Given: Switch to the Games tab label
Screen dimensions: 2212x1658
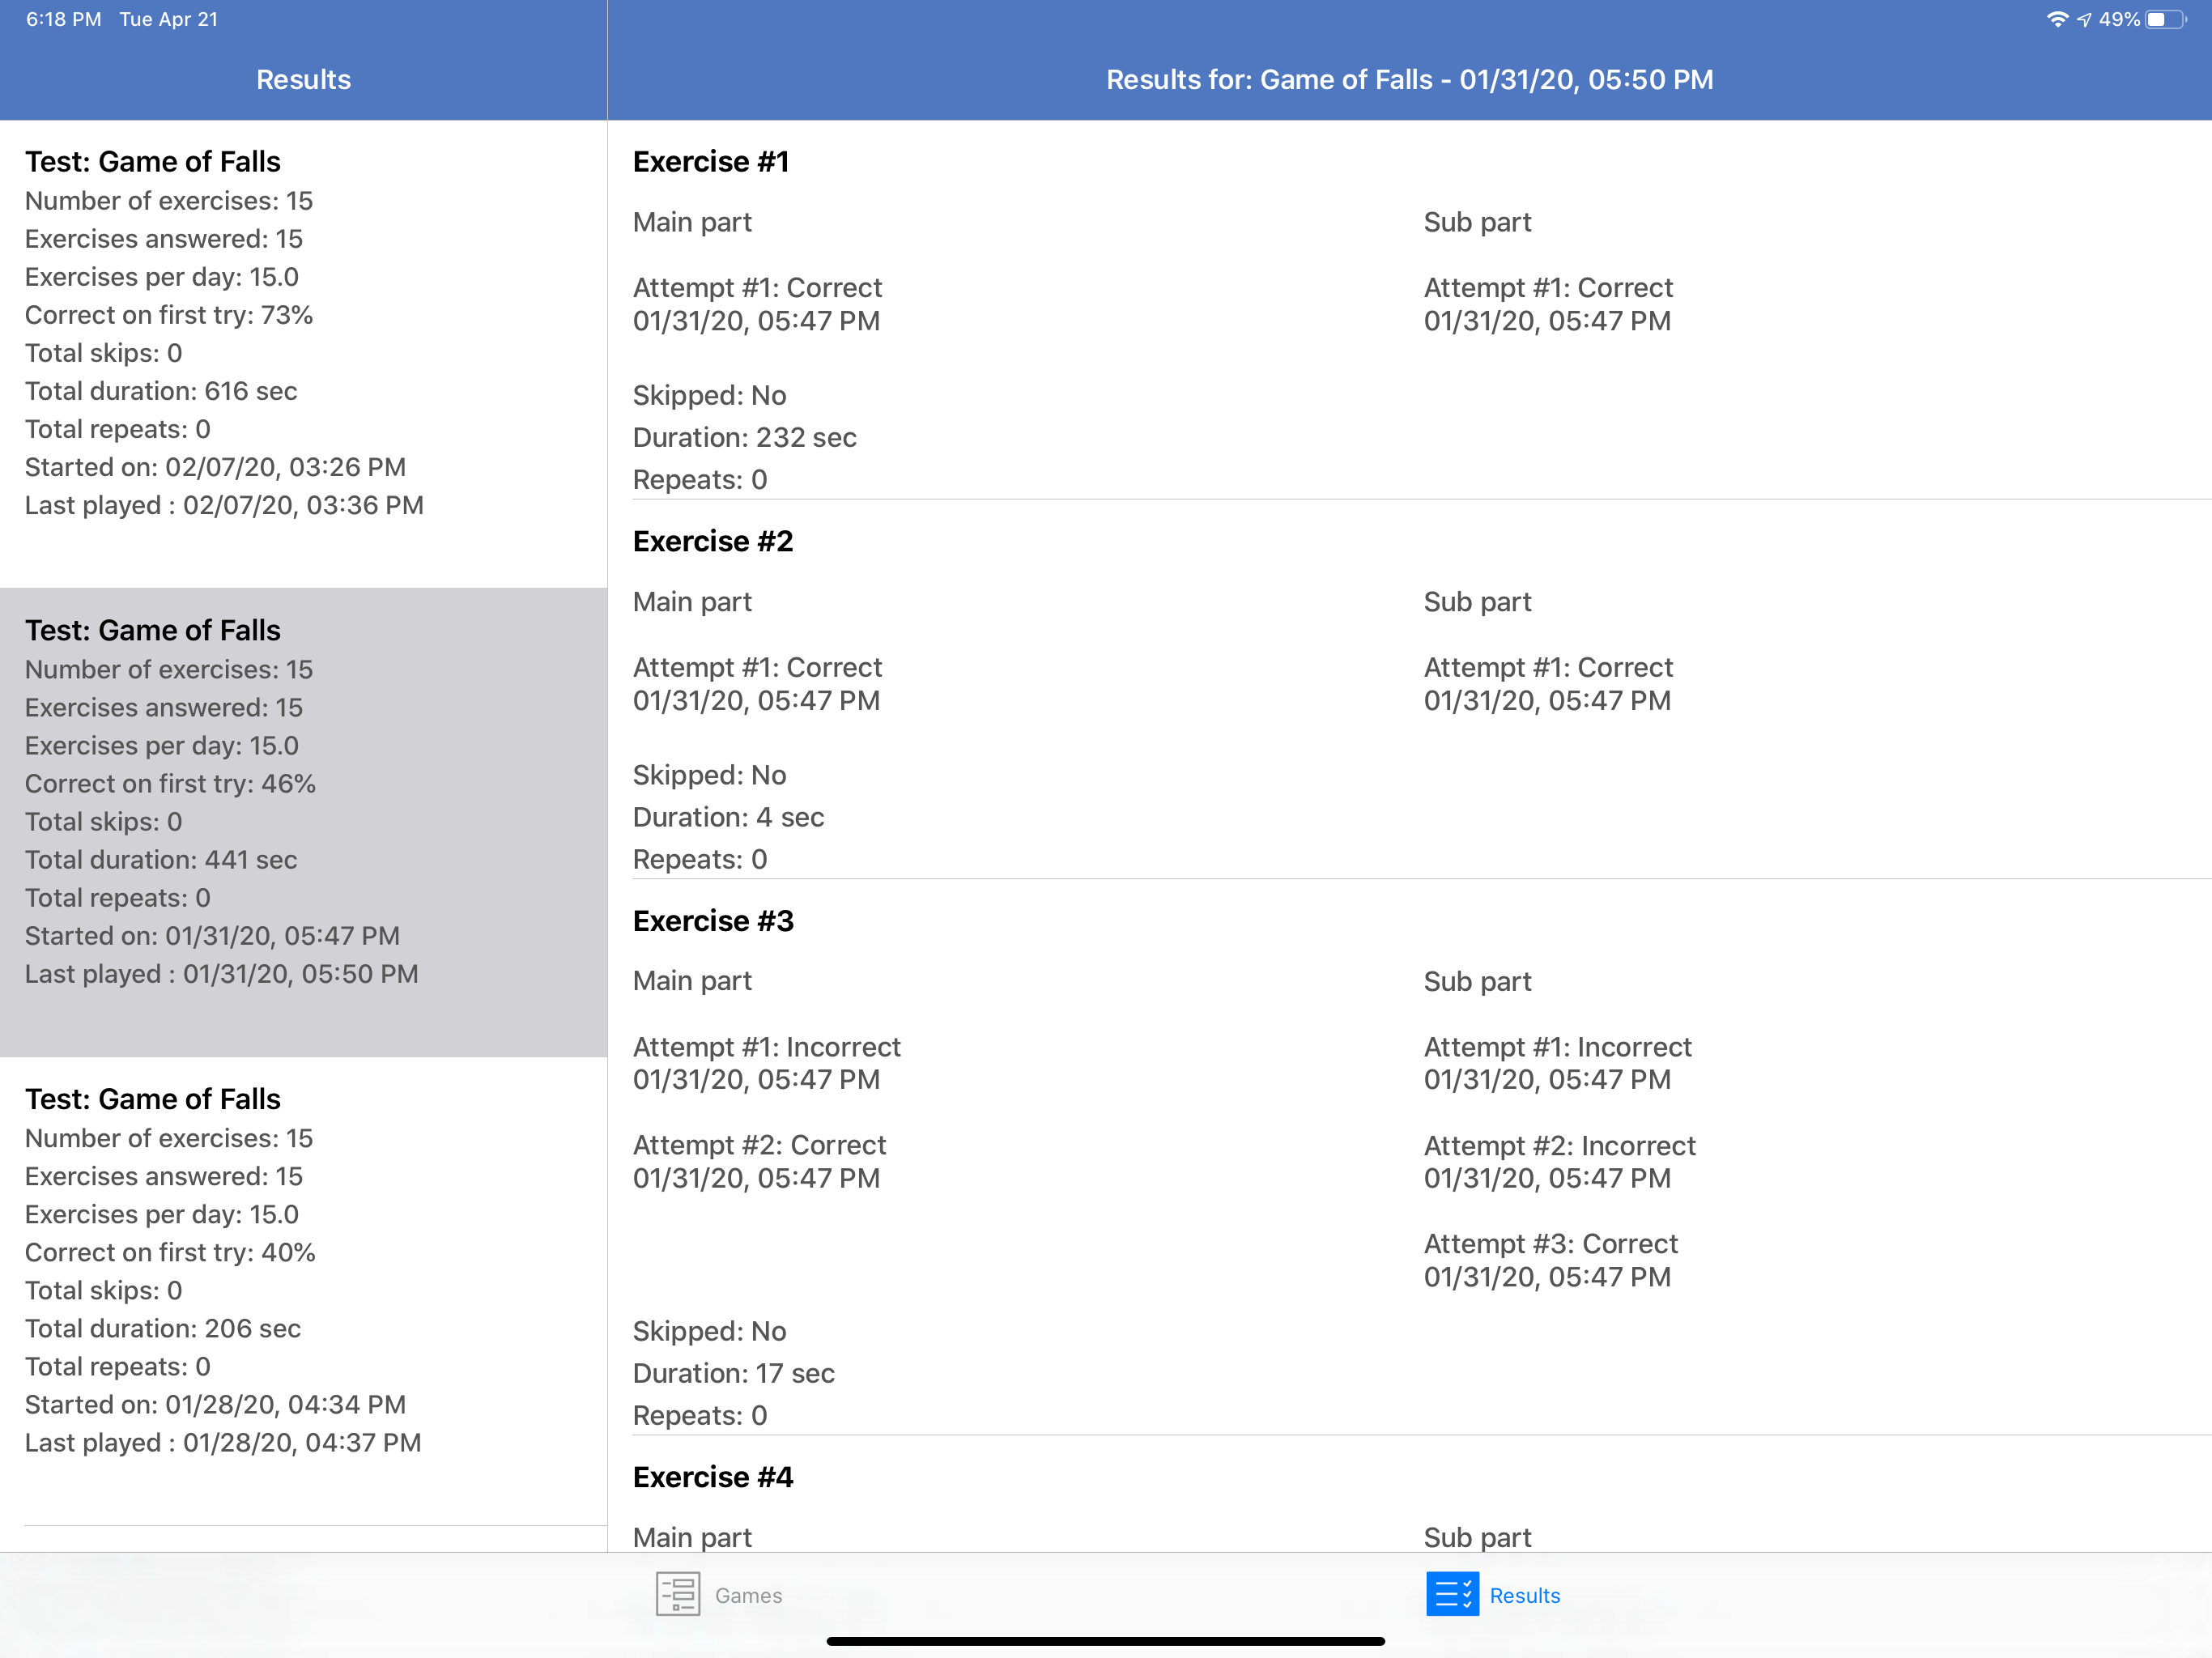Looking at the screenshot, I should (748, 1595).
